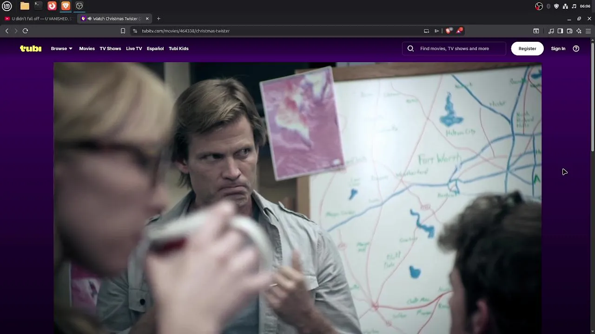Screen dimensions: 595x334
Task: Open the Brave playlist music icon
Action: 551,31
